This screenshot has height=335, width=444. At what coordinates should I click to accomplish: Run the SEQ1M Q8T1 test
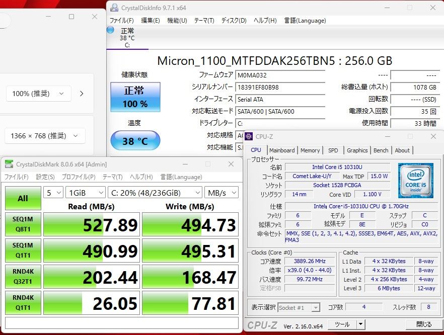pyautogui.click(x=23, y=224)
